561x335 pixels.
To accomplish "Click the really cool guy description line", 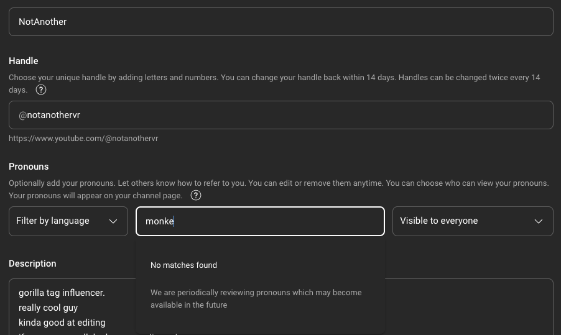I will click(48, 308).
